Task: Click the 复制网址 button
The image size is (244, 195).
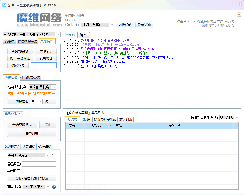Action: pos(46,58)
